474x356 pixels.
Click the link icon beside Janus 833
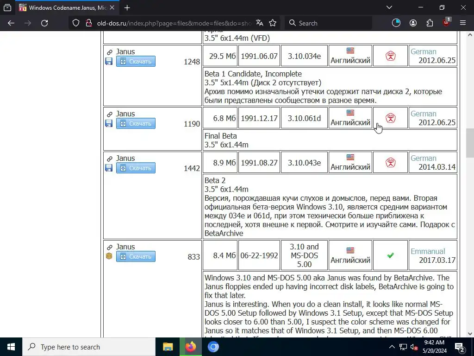[x=110, y=248]
